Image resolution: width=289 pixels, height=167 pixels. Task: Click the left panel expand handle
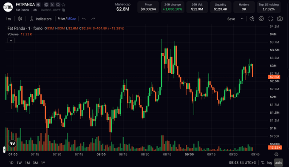coord(4,150)
